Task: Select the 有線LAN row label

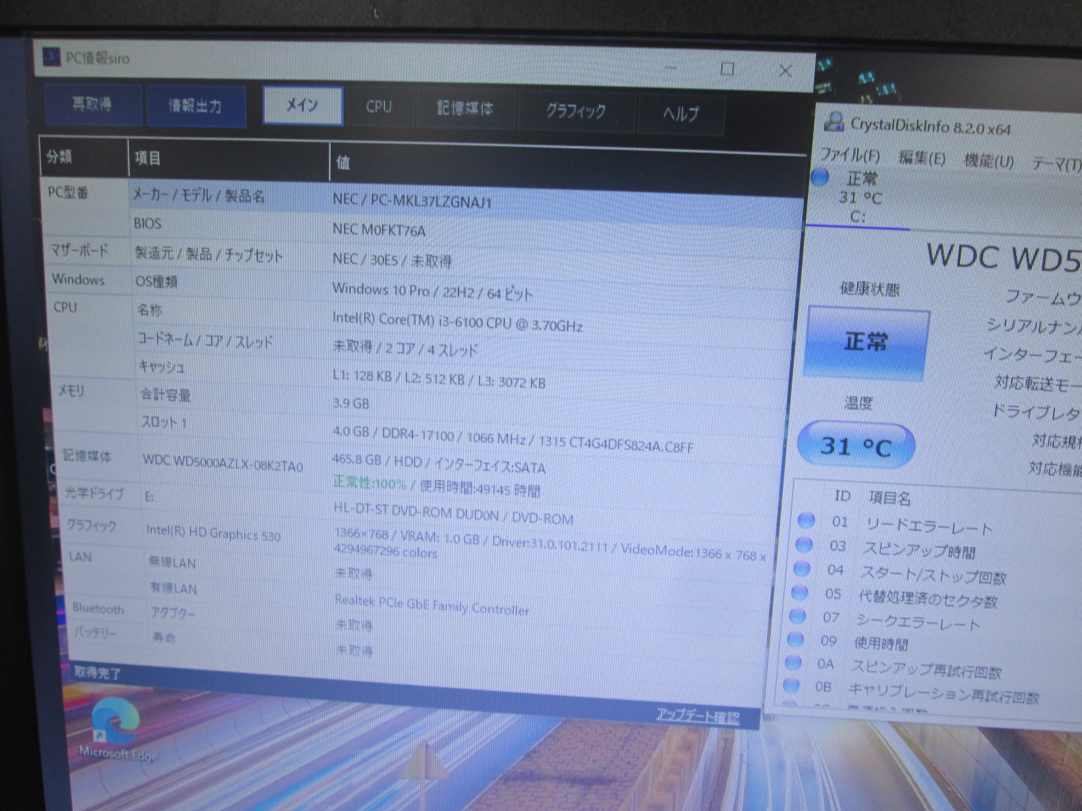Action: click(x=174, y=588)
